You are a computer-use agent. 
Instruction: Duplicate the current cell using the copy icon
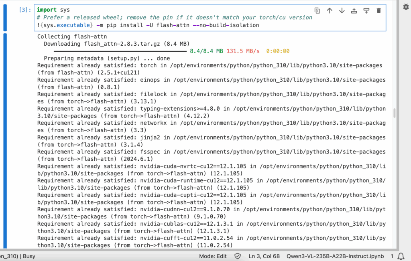(317, 11)
